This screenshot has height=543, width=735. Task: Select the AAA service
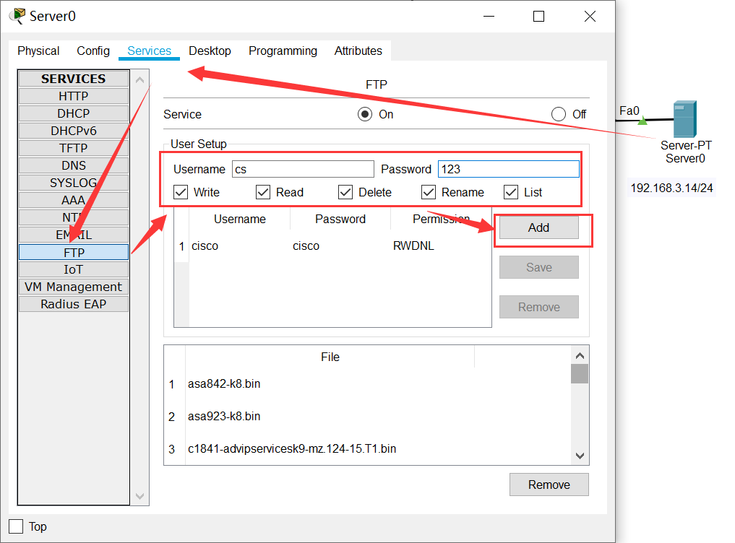[x=74, y=200]
